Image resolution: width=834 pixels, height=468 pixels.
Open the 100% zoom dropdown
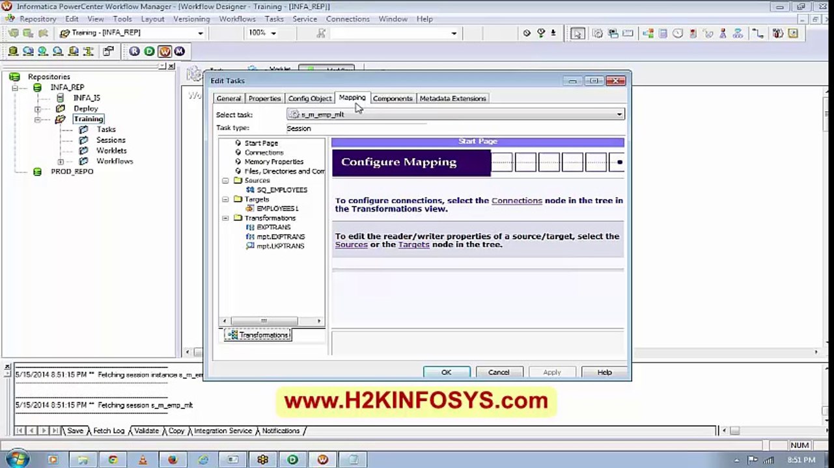(x=273, y=33)
